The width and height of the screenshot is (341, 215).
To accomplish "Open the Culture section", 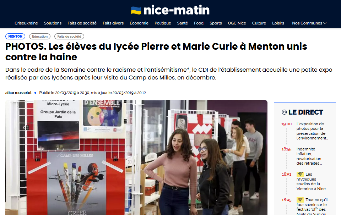I will tap(259, 23).
